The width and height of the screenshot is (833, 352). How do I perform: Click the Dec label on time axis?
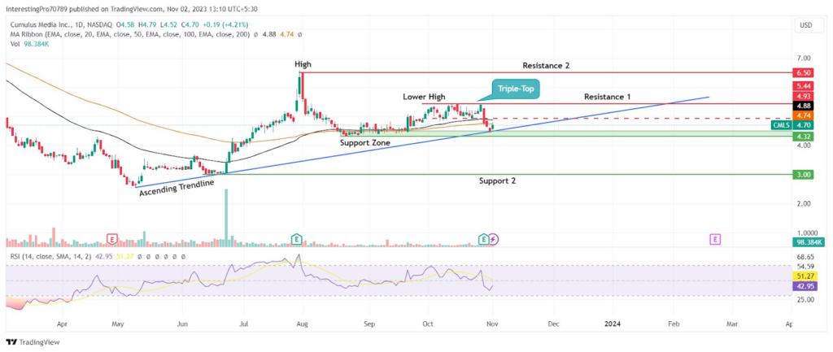click(553, 323)
